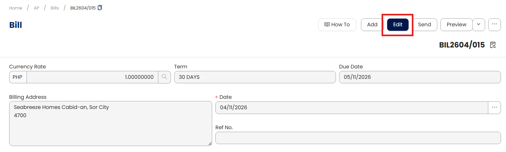Open the Bills breadcrumb link
This screenshot has height=152, width=506.
click(55, 8)
